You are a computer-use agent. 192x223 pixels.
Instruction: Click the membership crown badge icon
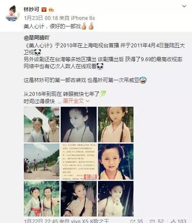(x=51, y=10)
